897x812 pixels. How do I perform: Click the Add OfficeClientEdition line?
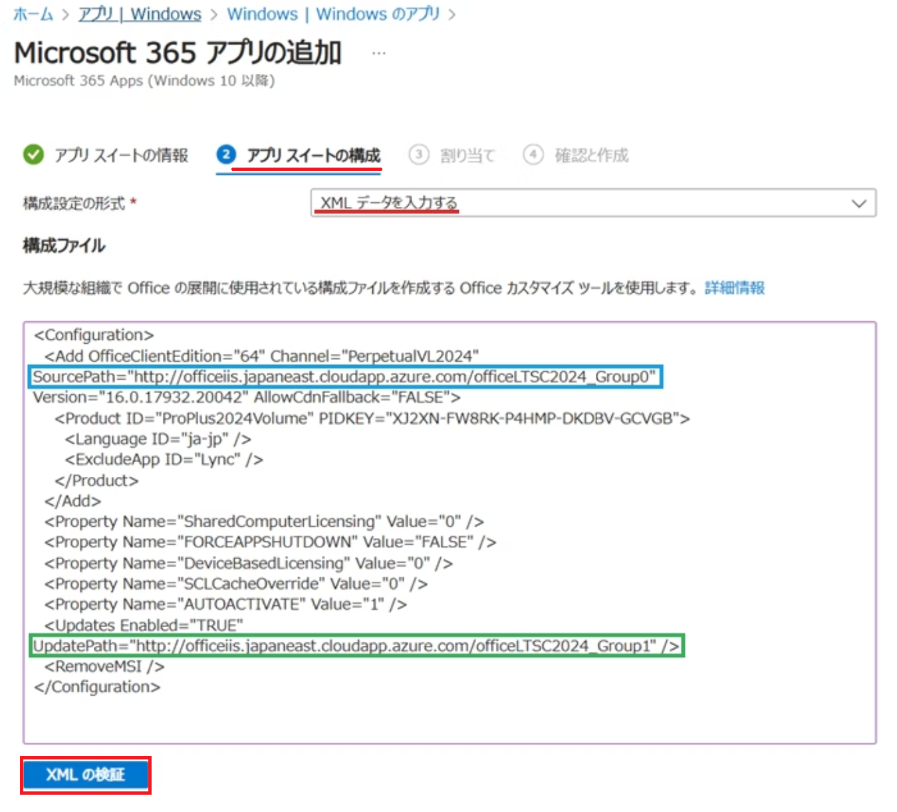click(x=262, y=356)
